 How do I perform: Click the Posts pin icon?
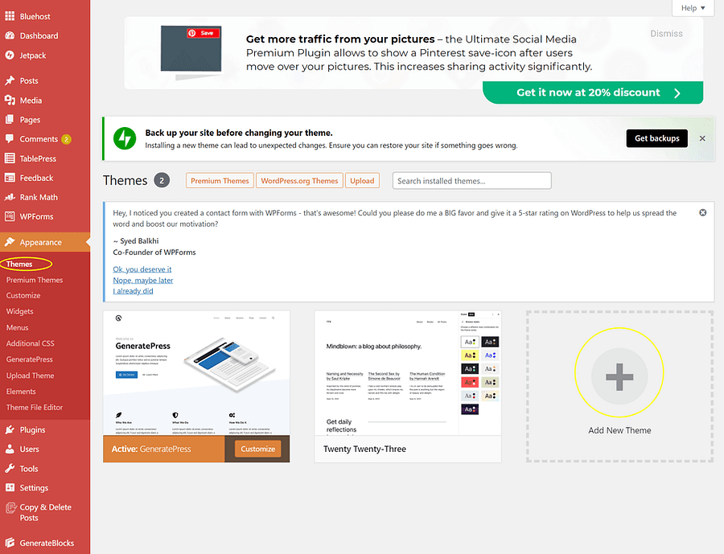coord(10,80)
